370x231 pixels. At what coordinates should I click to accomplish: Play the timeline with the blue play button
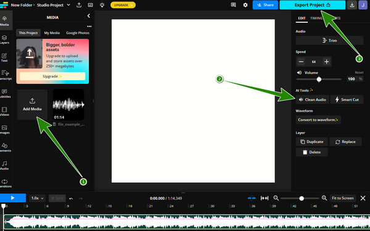click(13, 198)
